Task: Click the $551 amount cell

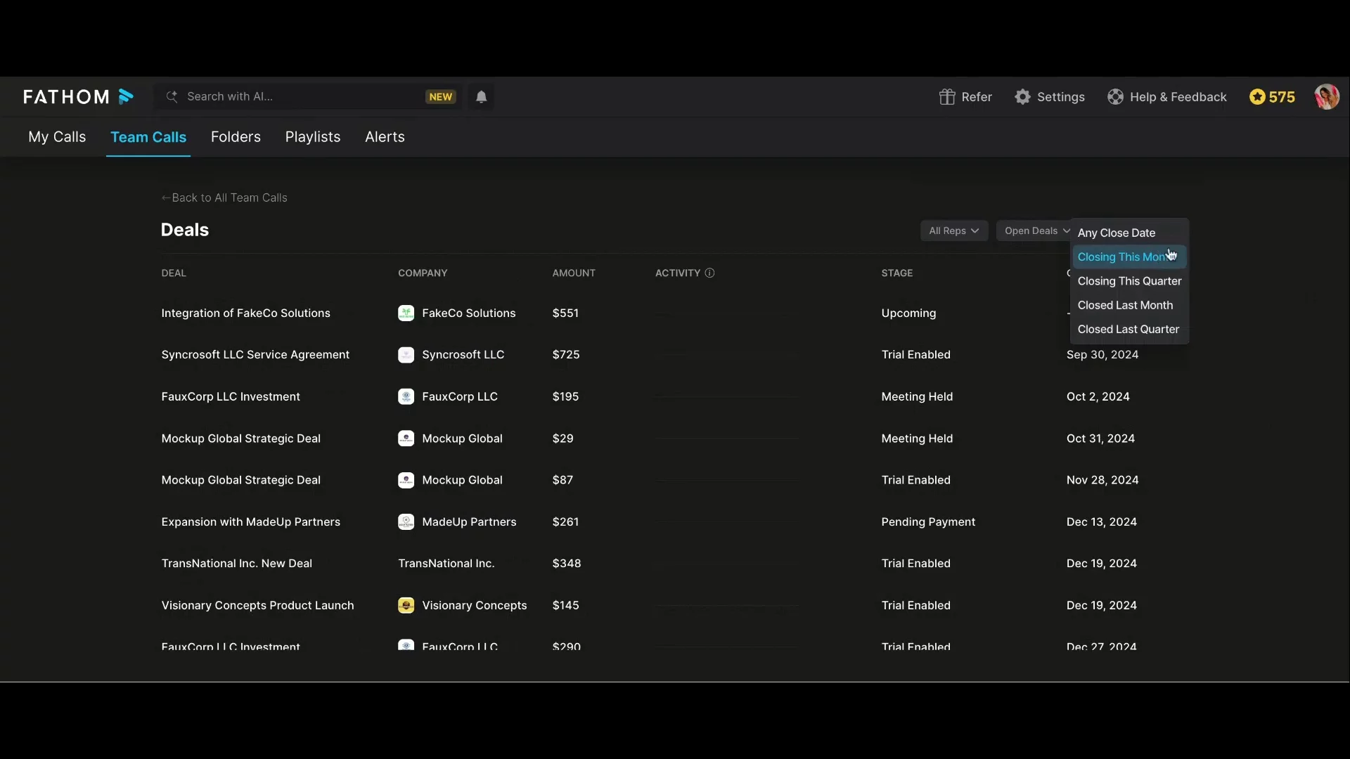Action: pos(565,313)
